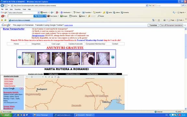The width and height of the screenshot is (187, 117).
Task: Click the Home icon in the command bar
Action: (x=153, y=20)
